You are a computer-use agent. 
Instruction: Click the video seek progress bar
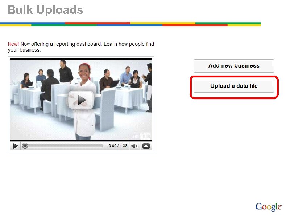(x=65, y=145)
